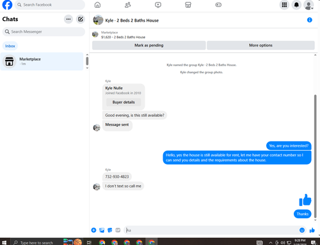Show hidden system tray icons chevron
Image resolution: width=320 pixels, height=245 pixels.
(271, 242)
